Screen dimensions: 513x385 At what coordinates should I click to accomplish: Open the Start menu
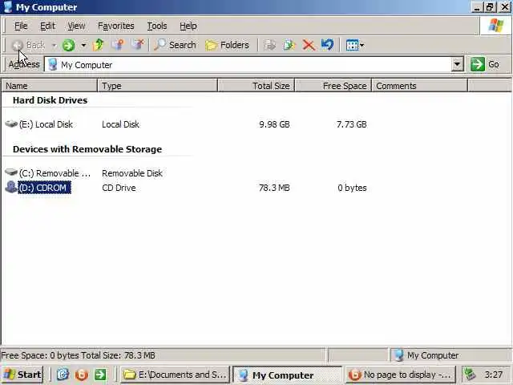pyautogui.click(x=22, y=375)
